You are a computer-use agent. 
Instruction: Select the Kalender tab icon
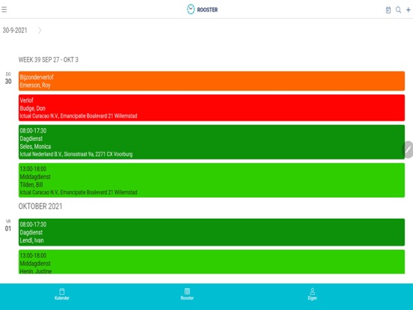pyautogui.click(x=62, y=294)
